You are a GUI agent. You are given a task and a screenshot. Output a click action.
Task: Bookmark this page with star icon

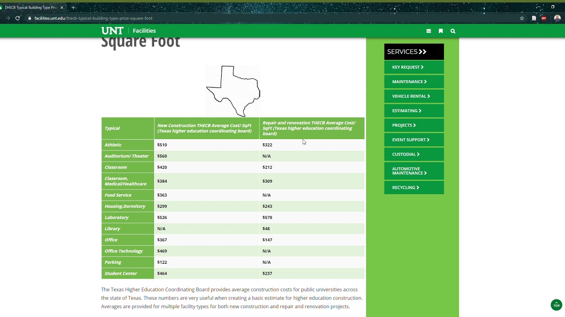pyautogui.click(x=522, y=18)
